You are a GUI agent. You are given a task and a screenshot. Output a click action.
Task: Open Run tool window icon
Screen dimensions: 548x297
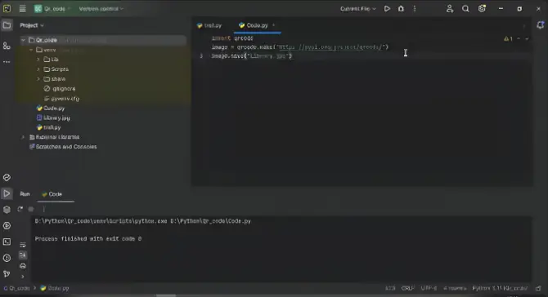pos(7,193)
